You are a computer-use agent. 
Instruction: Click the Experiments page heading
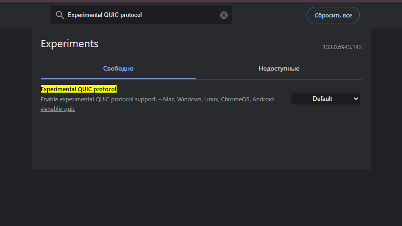[69, 44]
